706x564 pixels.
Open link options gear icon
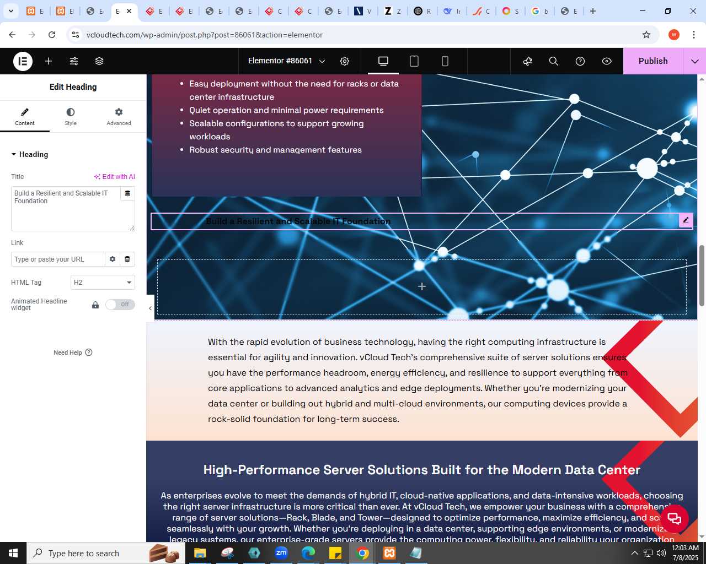pyautogui.click(x=113, y=259)
